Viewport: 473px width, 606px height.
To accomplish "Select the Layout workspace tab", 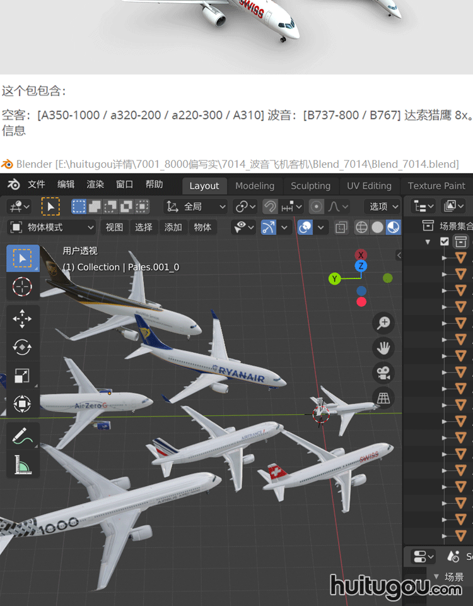I will tap(204, 186).
